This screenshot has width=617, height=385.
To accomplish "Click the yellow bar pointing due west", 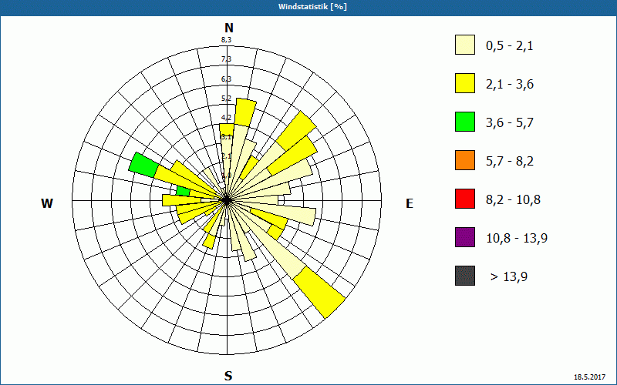I will [x=182, y=200].
